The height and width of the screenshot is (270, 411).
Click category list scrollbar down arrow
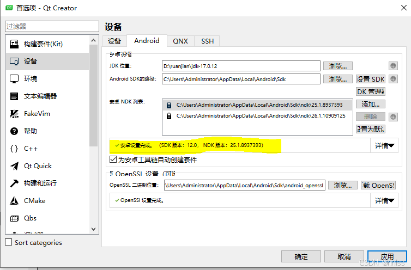tap(94, 229)
